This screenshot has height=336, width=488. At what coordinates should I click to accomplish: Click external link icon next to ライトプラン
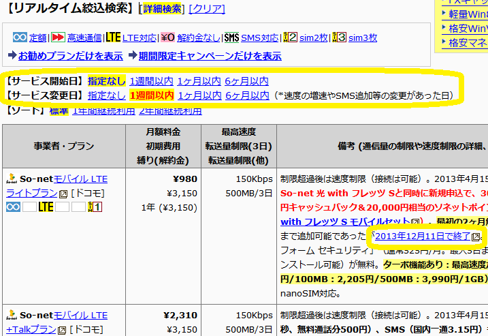63,194
